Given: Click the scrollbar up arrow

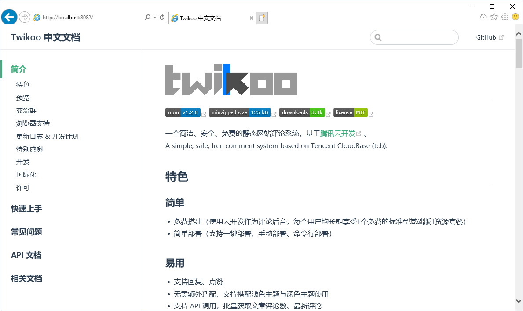Looking at the screenshot, I should [519, 34].
